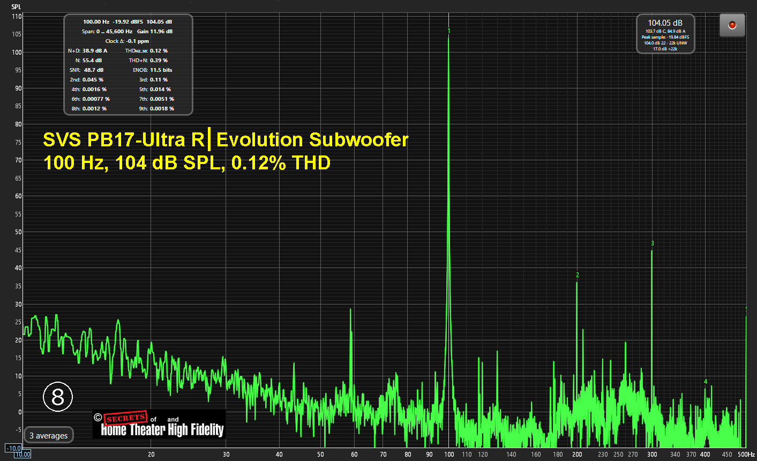Click the -10.0 vertical axis limit field
757x461 pixels.
coord(13,448)
